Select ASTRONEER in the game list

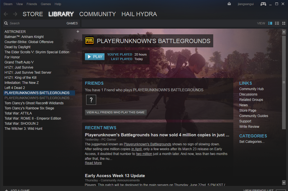click(15, 32)
